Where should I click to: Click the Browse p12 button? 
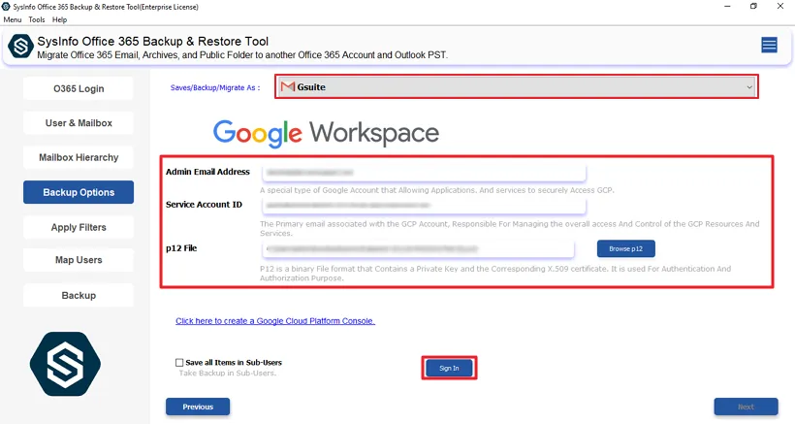tap(625, 249)
